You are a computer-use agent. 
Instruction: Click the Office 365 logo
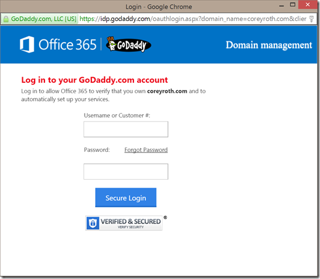point(58,44)
